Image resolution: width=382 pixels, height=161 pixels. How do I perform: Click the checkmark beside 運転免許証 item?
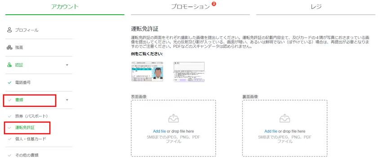[x=9, y=128]
